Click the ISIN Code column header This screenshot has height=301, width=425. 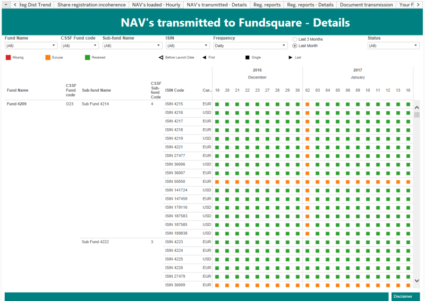(175, 90)
